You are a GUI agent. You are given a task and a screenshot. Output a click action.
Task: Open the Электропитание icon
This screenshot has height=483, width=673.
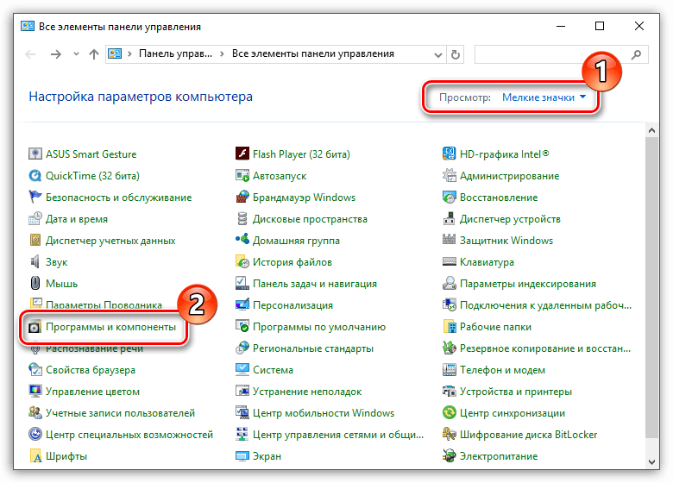click(449, 455)
